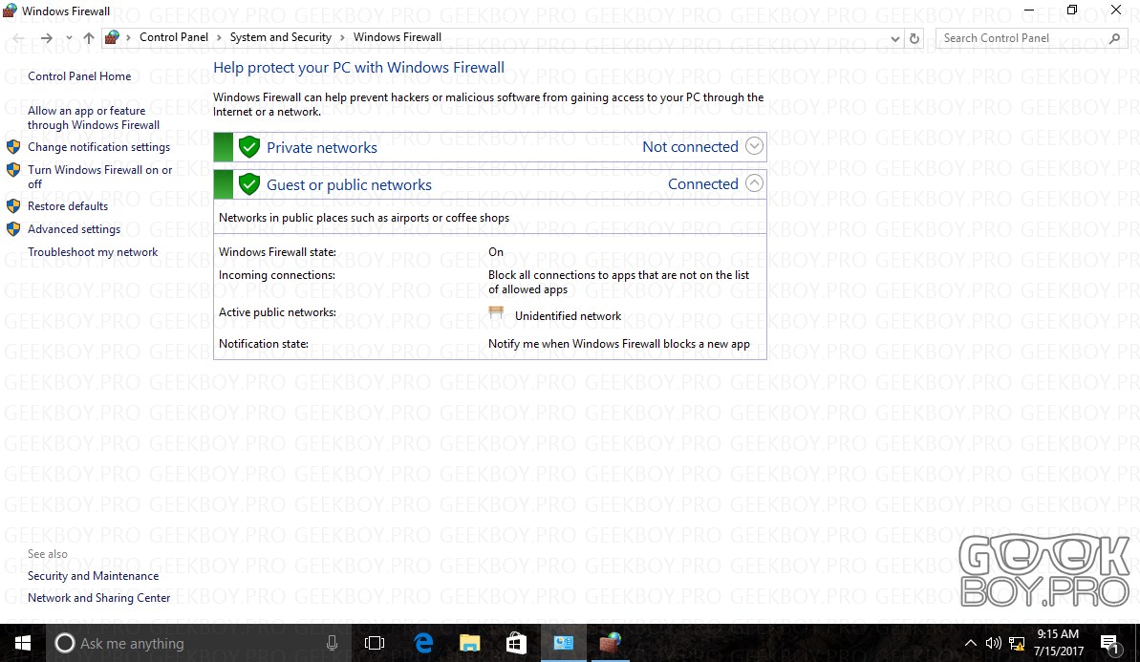Click the Cortana microphone icon
The height and width of the screenshot is (662, 1140).
pyautogui.click(x=332, y=643)
